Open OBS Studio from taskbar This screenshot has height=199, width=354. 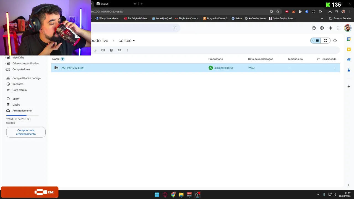[x=197, y=195]
